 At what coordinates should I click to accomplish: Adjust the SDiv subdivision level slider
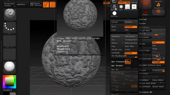149,34
